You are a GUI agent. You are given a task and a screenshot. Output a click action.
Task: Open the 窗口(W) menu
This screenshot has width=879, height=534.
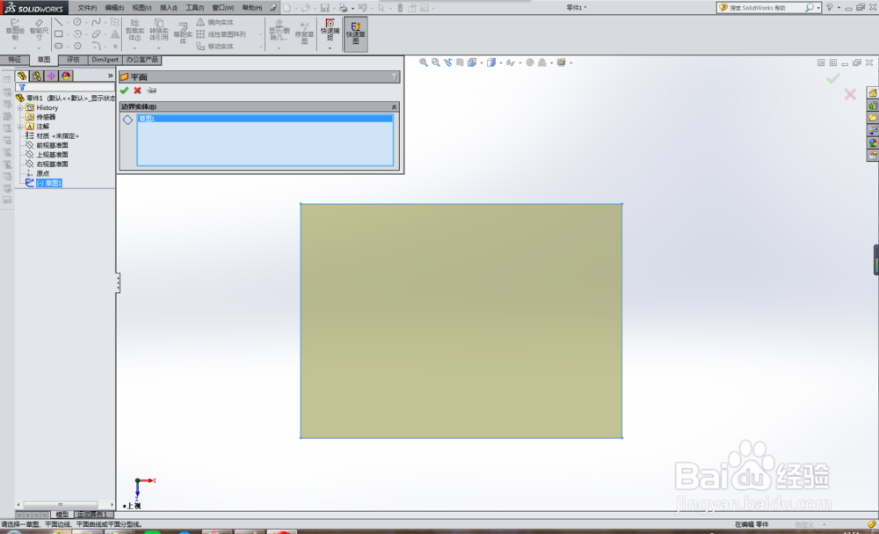tap(223, 8)
